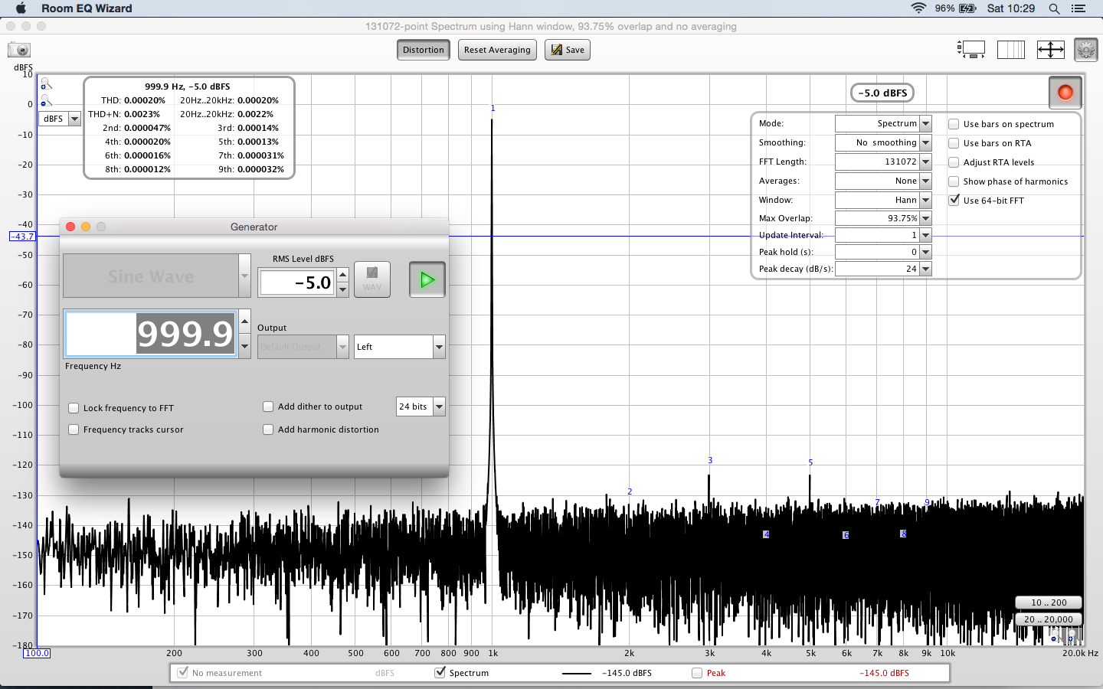Open the graph controls gear icon
The image size is (1103, 689).
click(x=1085, y=50)
